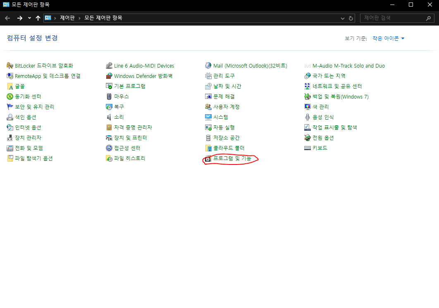Image resolution: width=439 pixels, height=308 pixels.
Task: Select the 키보드 icon
Action: 308,148
